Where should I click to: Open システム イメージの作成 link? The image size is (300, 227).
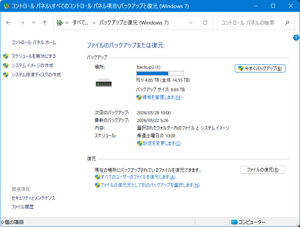32,66
